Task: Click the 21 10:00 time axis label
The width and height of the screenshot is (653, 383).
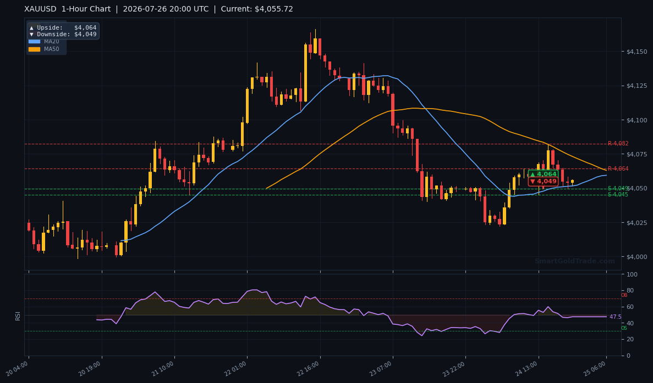Action: pos(163,369)
